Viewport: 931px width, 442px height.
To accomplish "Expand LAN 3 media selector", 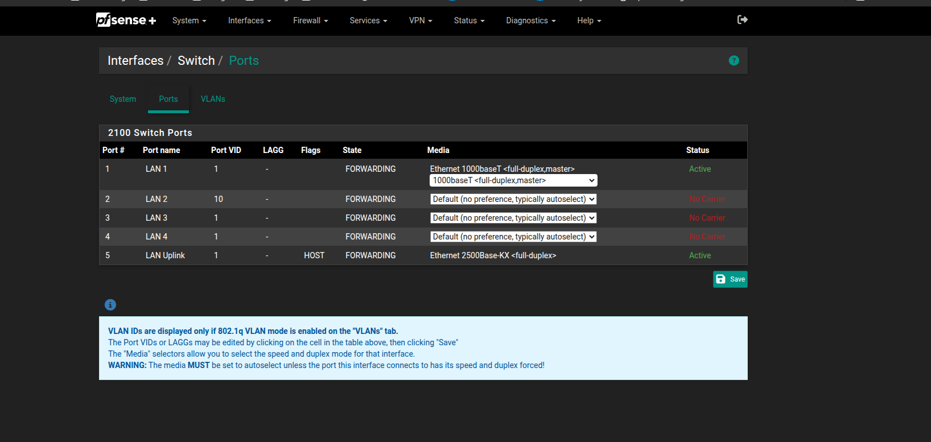I will [513, 218].
